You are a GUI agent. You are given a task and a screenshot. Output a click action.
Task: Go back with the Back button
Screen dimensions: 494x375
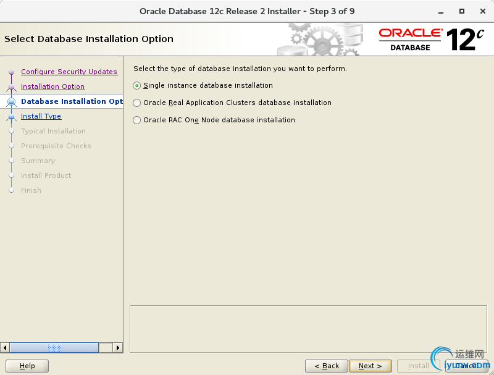[327, 366]
